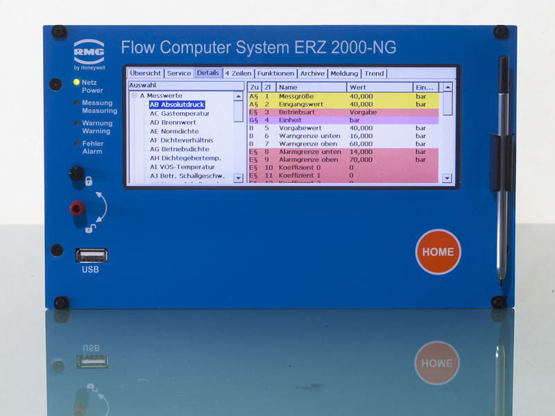The height and width of the screenshot is (416, 555).
Task: Click the orange HOME button
Action: tap(438, 252)
